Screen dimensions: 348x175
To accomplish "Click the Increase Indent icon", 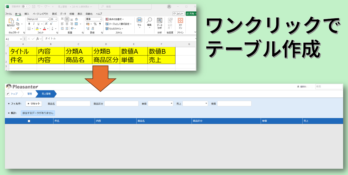I will coord(67,28).
